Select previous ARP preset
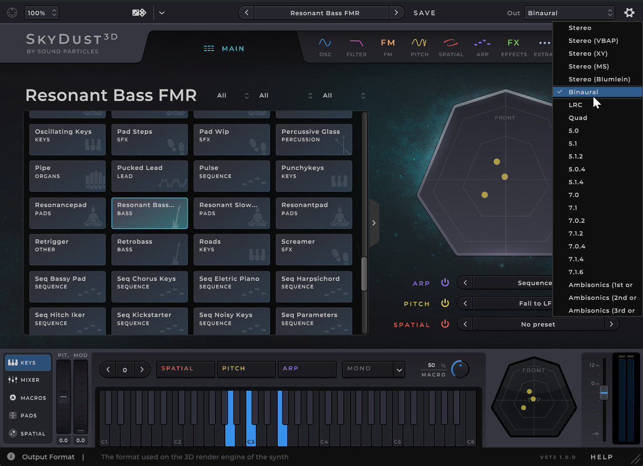This screenshot has height=466, width=643. 465,283
